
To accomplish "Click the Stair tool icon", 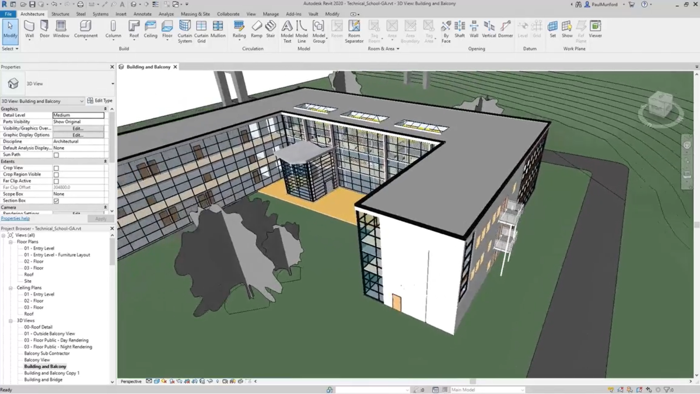I will click(x=271, y=29).
